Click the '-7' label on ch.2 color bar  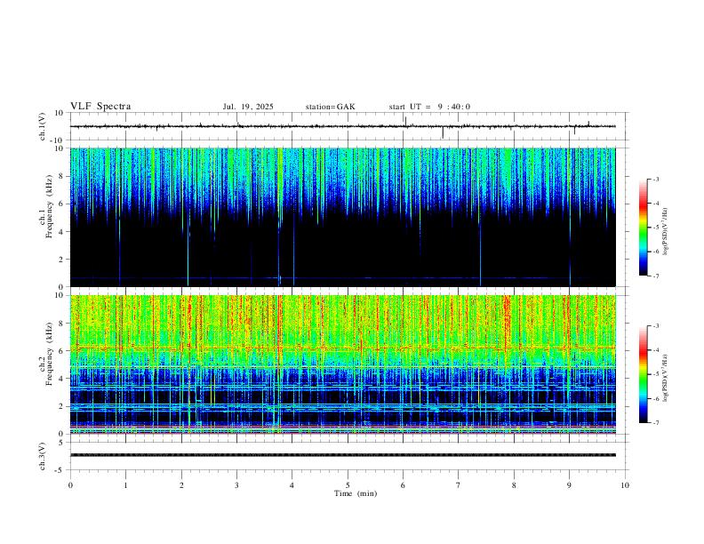656,423
